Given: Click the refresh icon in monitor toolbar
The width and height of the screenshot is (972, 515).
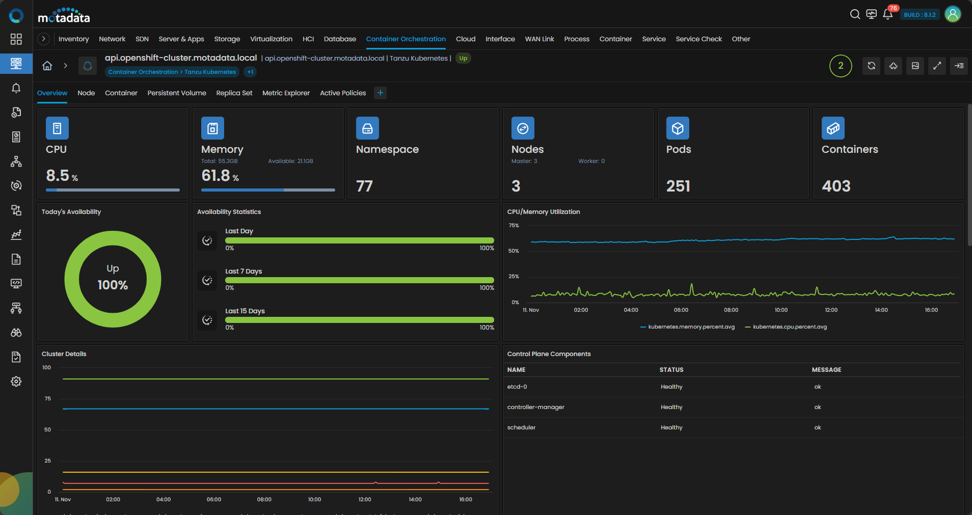Looking at the screenshot, I should [x=871, y=66].
